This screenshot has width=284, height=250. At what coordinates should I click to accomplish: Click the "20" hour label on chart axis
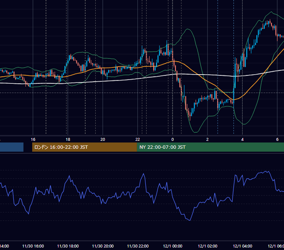(x=103, y=140)
